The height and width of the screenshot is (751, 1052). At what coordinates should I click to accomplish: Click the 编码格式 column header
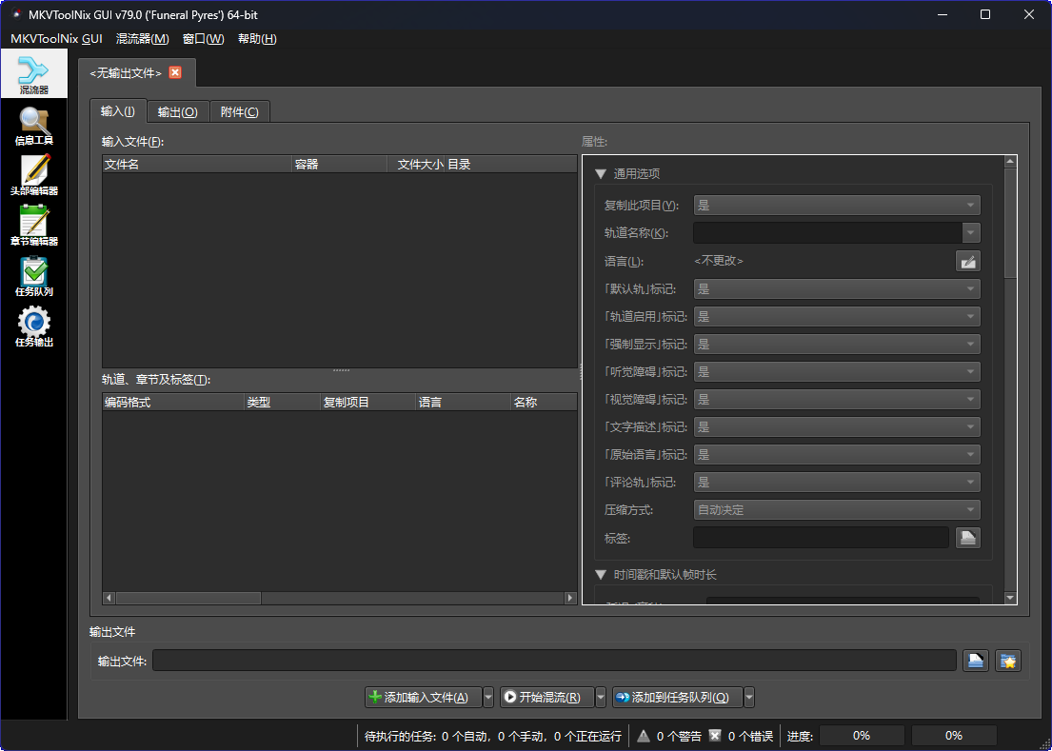[173, 403]
